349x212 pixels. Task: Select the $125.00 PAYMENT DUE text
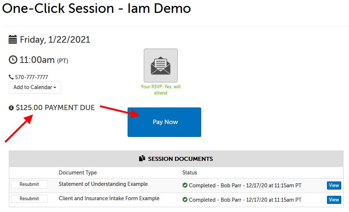click(55, 107)
